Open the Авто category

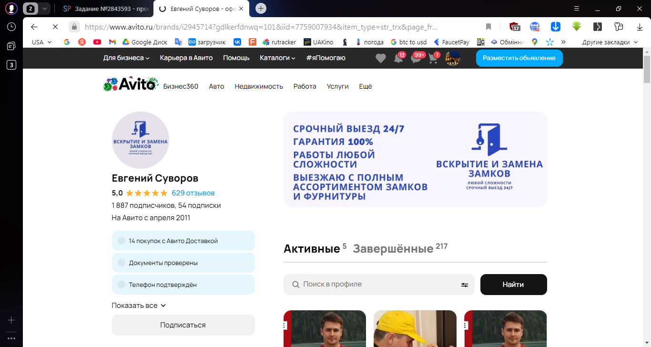[216, 86]
